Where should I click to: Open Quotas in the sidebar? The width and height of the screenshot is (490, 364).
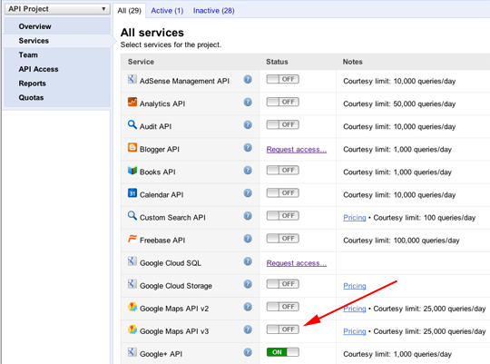(x=31, y=97)
